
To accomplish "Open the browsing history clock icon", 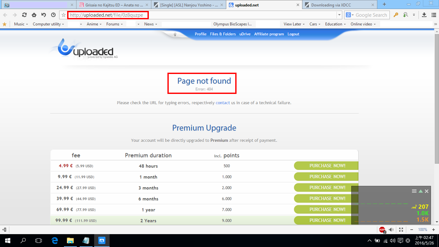I will click(53, 15).
